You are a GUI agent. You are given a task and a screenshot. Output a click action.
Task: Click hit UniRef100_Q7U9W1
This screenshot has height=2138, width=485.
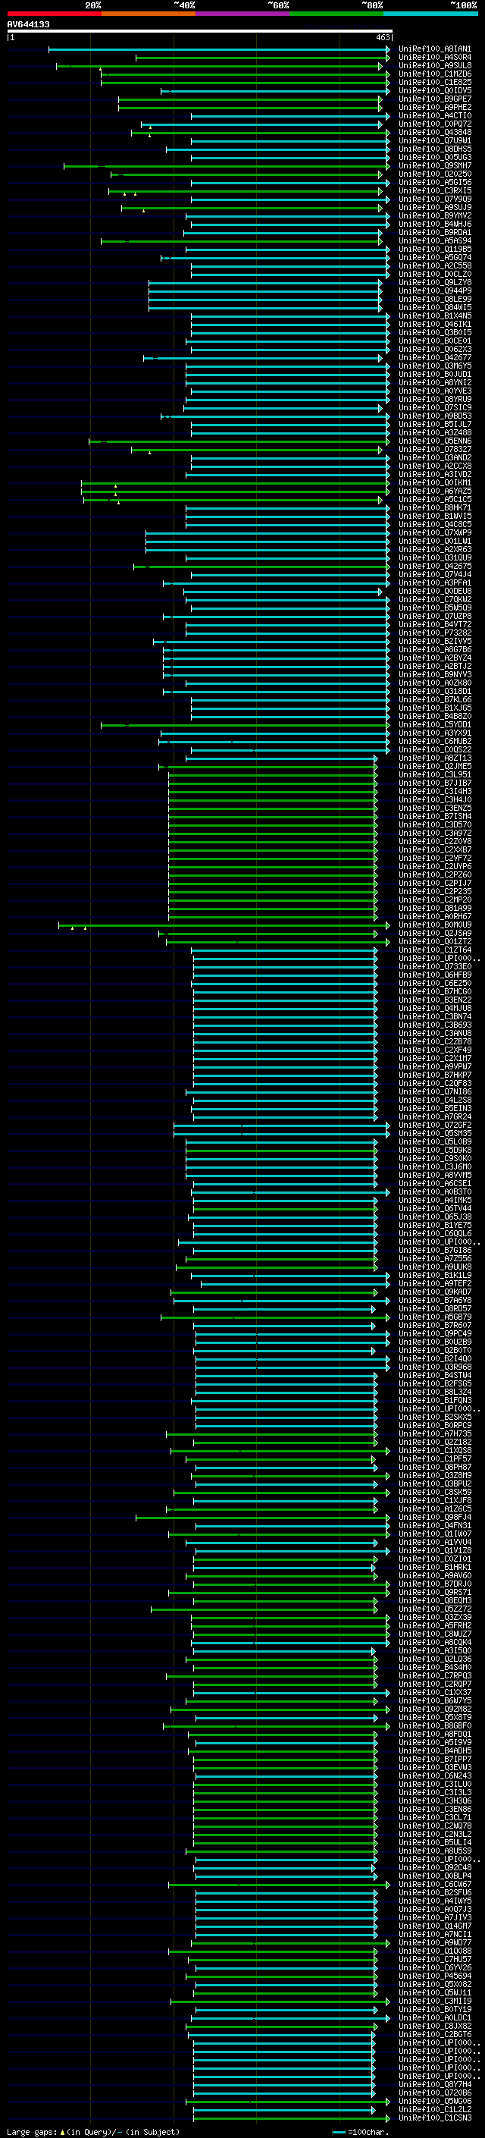coord(435,140)
